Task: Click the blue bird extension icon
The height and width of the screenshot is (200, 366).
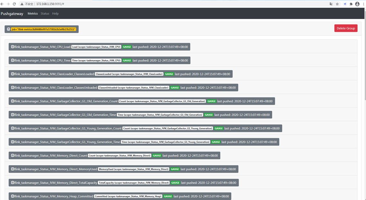Action: coord(345,4)
